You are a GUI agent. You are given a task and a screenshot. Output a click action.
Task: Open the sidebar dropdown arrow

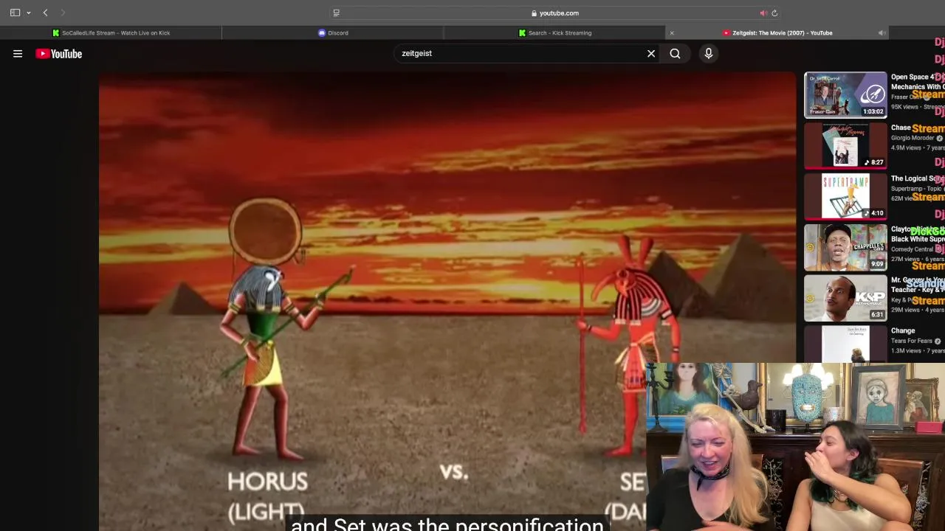(x=29, y=13)
